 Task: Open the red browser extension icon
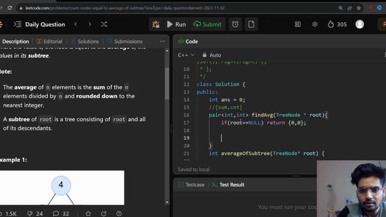tap(370, 8)
